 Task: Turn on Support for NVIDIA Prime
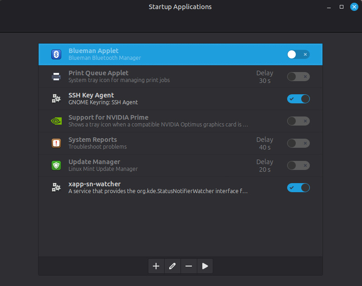point(298,121)
